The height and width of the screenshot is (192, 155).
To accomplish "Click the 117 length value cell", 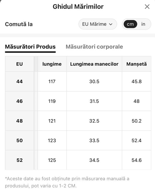I will coord(52,81).
